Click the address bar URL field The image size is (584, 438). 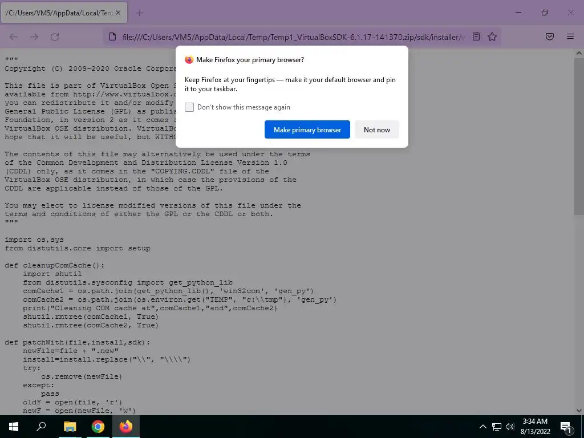coord(293,37)
